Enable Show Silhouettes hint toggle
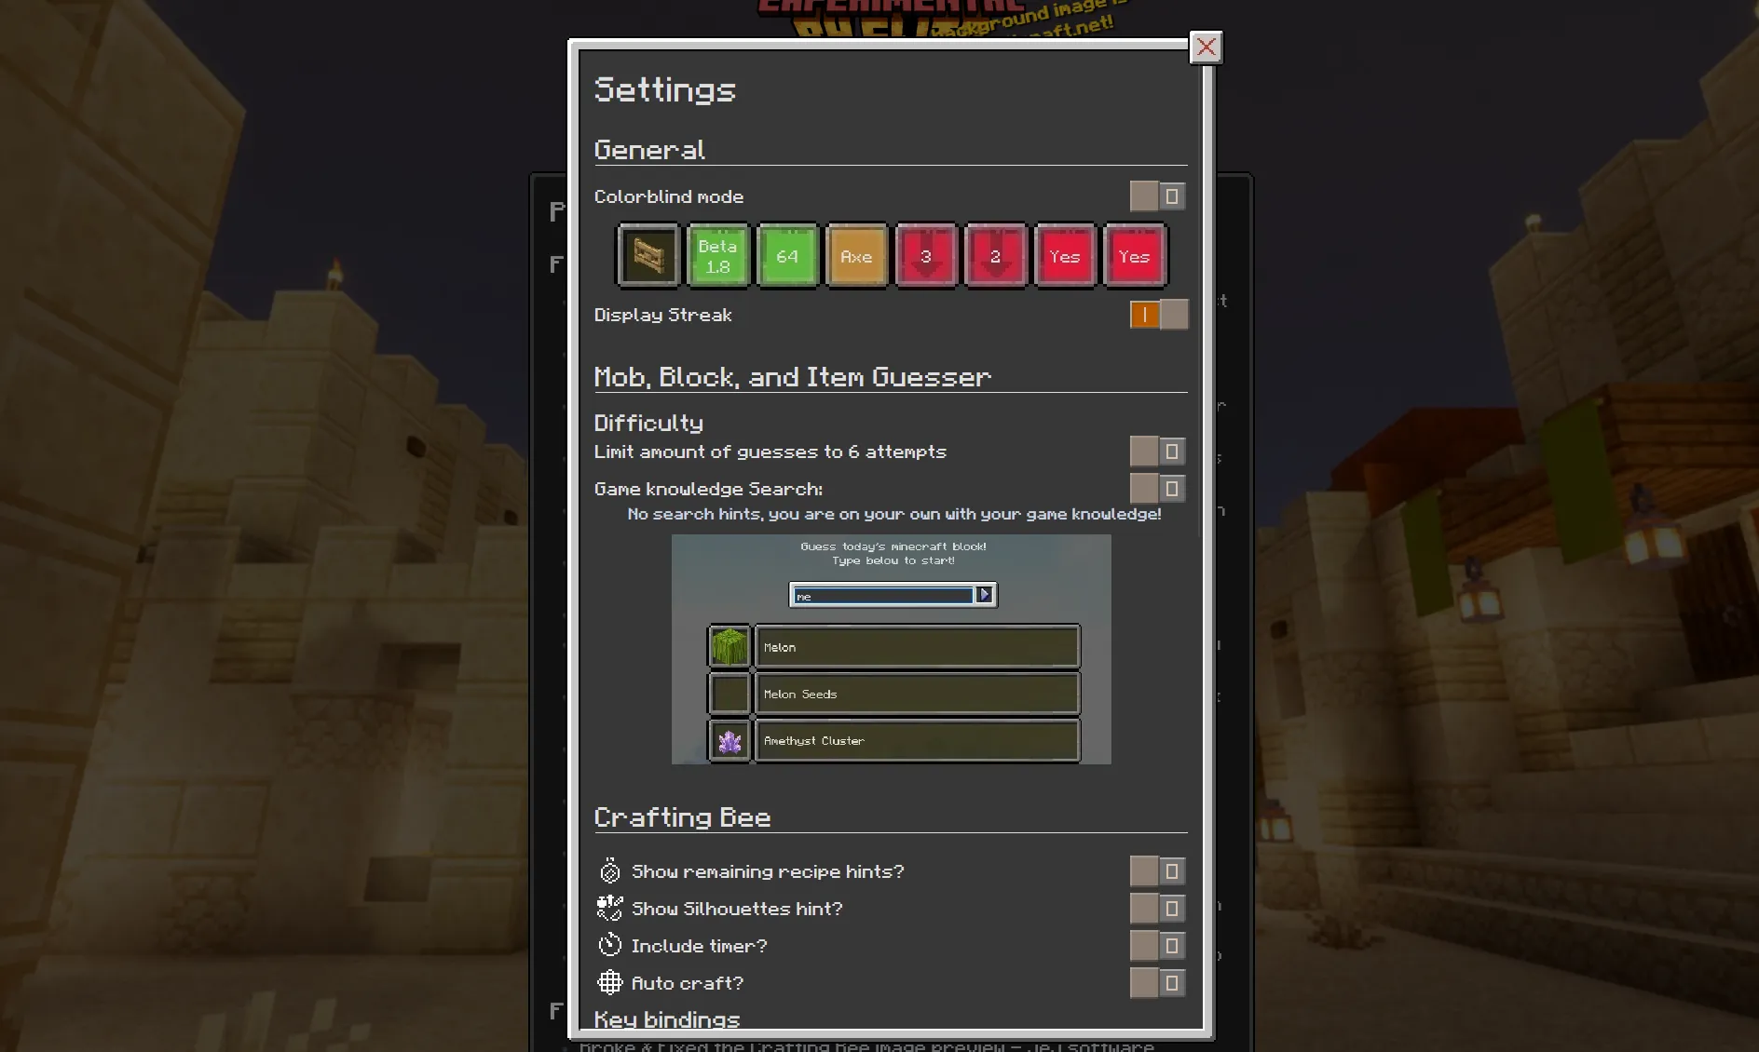The height and width of the screenshot is (1052, 1759). 1158,909
